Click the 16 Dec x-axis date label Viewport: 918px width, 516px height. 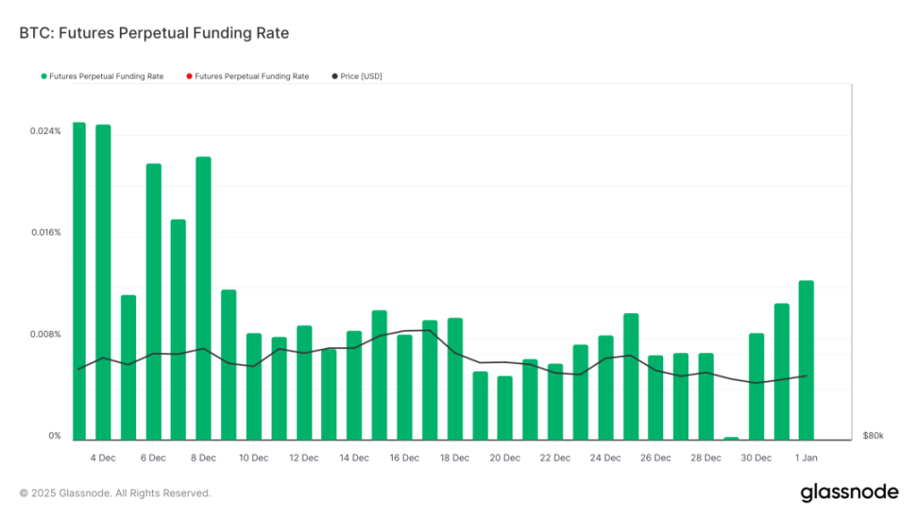(404, 458)
